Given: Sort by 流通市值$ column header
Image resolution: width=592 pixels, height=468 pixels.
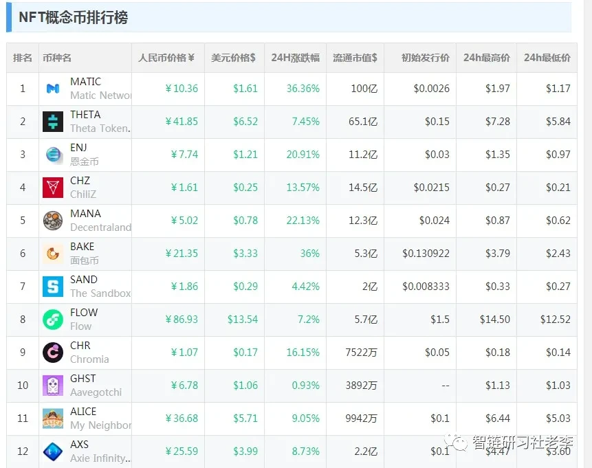Looking at the screenshot, I should [355, 58].
